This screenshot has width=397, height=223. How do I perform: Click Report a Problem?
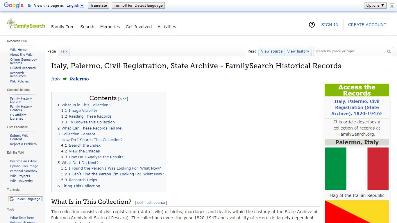[23, 144]
